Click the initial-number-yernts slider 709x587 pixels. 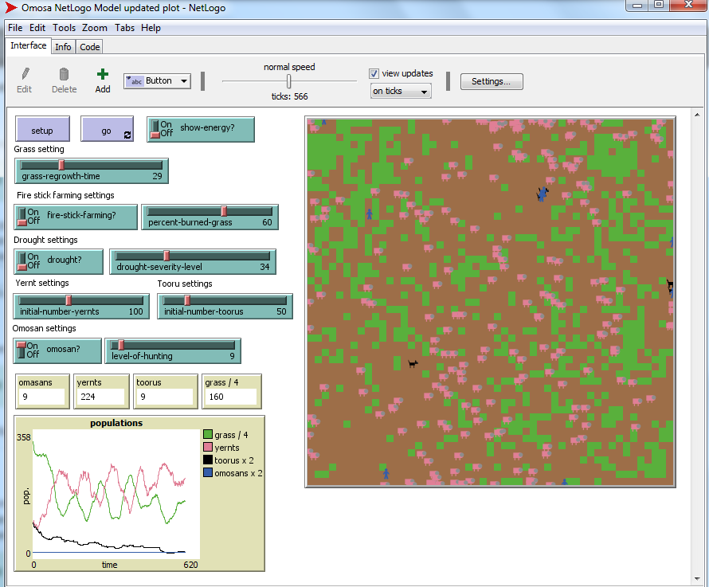(81, 306)
